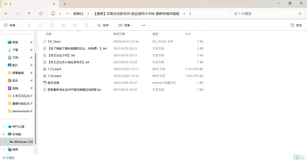Click the 新建 new item button

(x=11, y=25)
